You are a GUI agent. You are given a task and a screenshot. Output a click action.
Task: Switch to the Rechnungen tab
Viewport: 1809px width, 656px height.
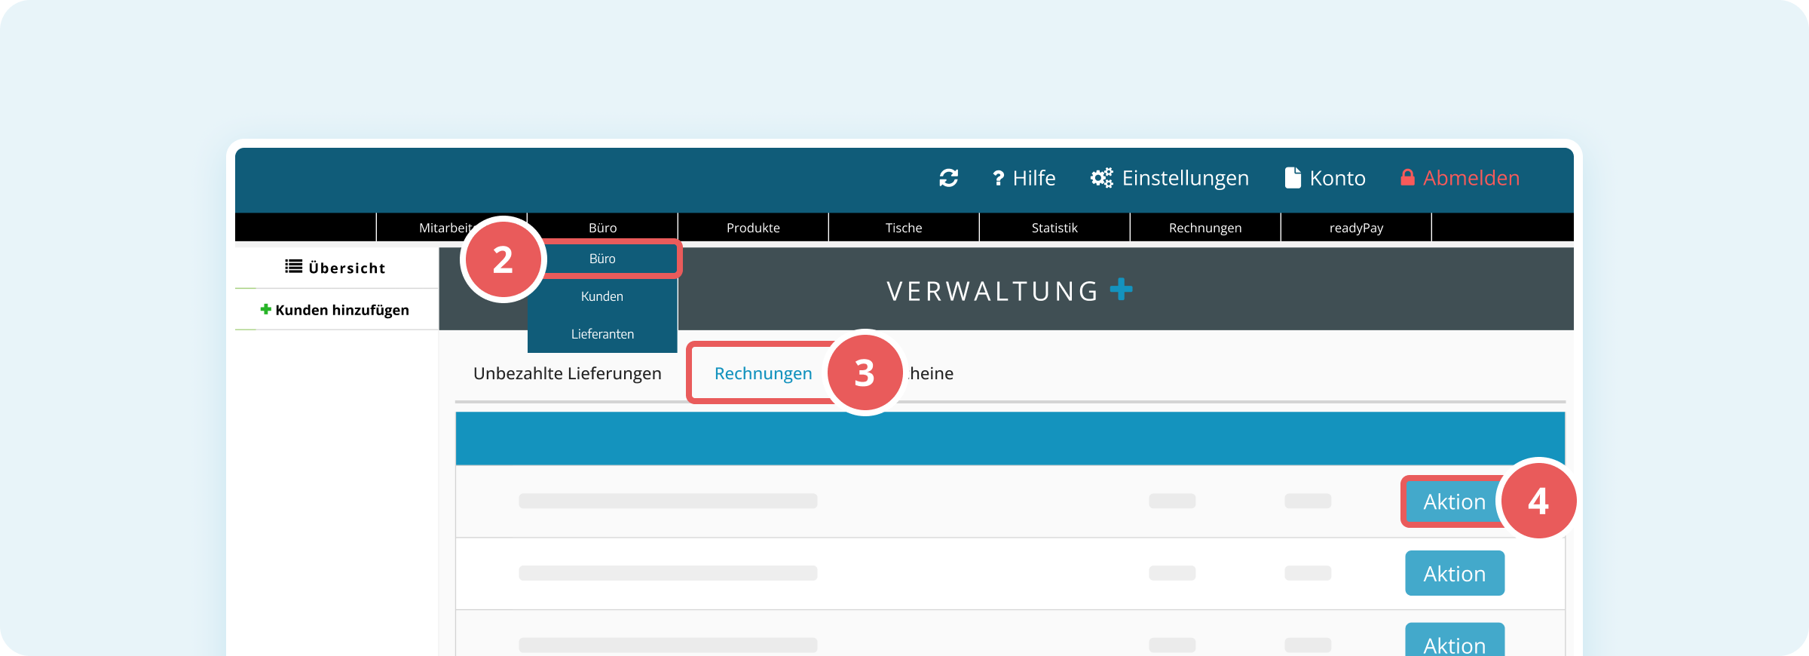pos(764,373)
